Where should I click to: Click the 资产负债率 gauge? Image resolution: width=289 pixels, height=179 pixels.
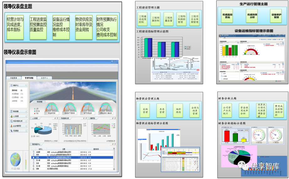pos(88,109)
